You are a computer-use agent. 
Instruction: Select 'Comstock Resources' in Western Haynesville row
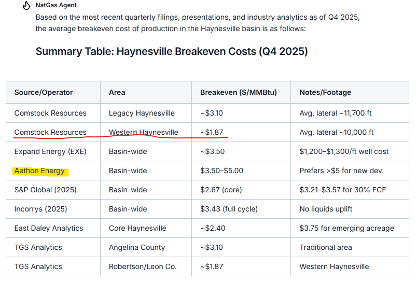coord(50,132)
